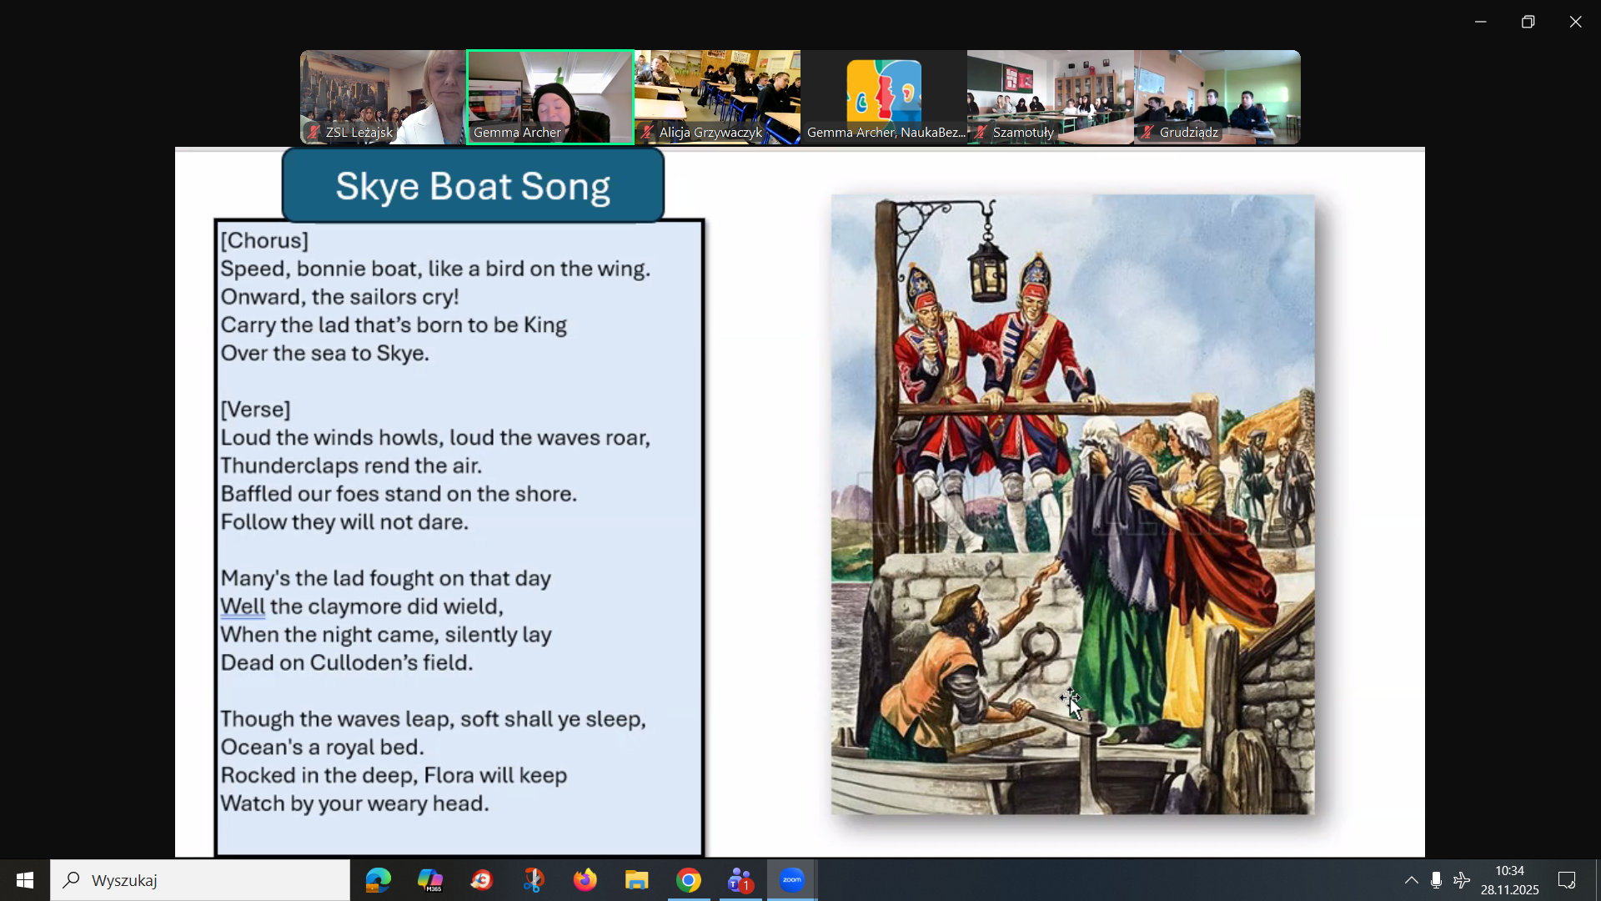Click the Wyszukaj search box
Image resolution: width=1601 pixels, height=901 pixels.
[200, 880]
